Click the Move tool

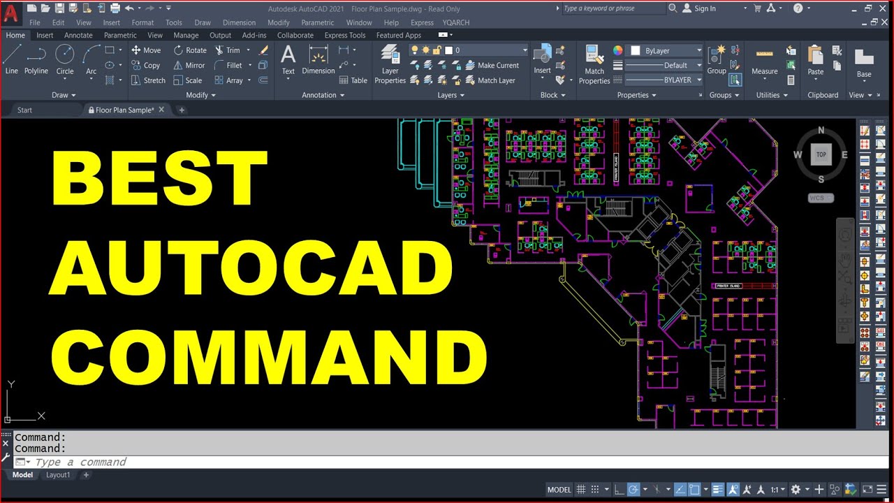(x=146, y=50)
